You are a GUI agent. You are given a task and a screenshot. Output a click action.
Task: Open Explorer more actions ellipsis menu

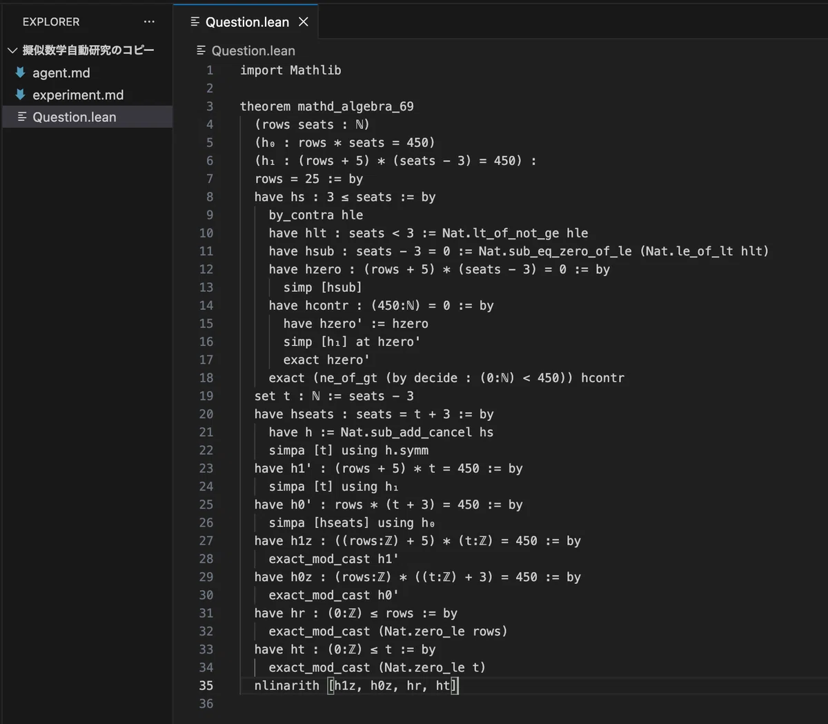pyautogui.click(x=149, y=22)
